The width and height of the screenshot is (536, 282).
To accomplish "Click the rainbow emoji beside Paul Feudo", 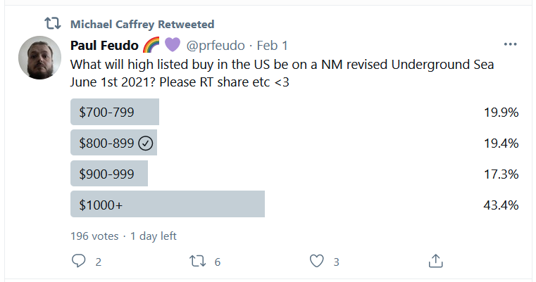I will point(151,45).
